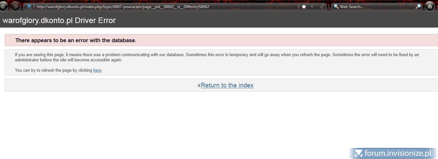Screen dimensions: 438x159
Task: Select the "error with the database" heading
Action: pyautogui.click(x=76, y=41)
